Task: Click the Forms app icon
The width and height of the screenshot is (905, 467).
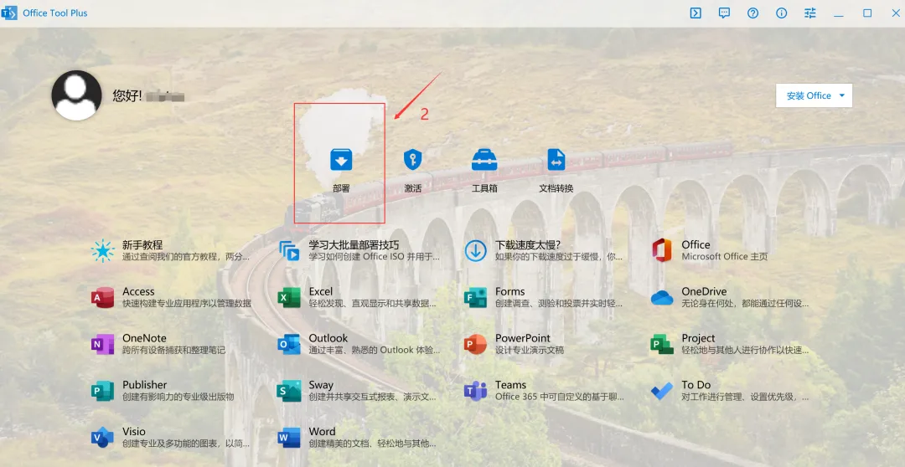Action: [x=476, y=297]
